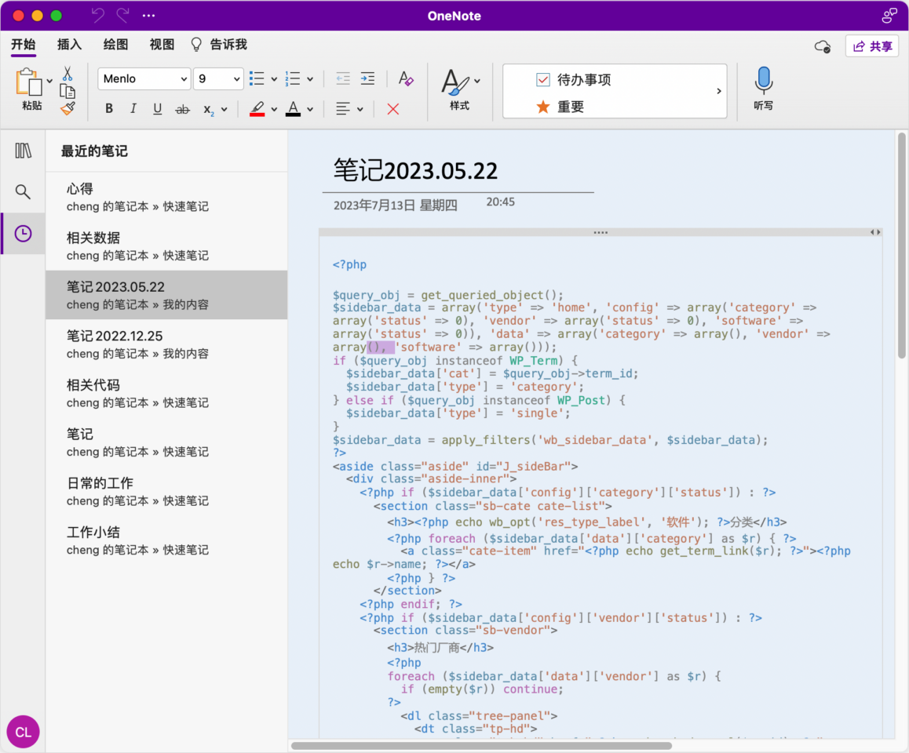
Task: Open the CL account avatar
Action: (x=24, y=732)
